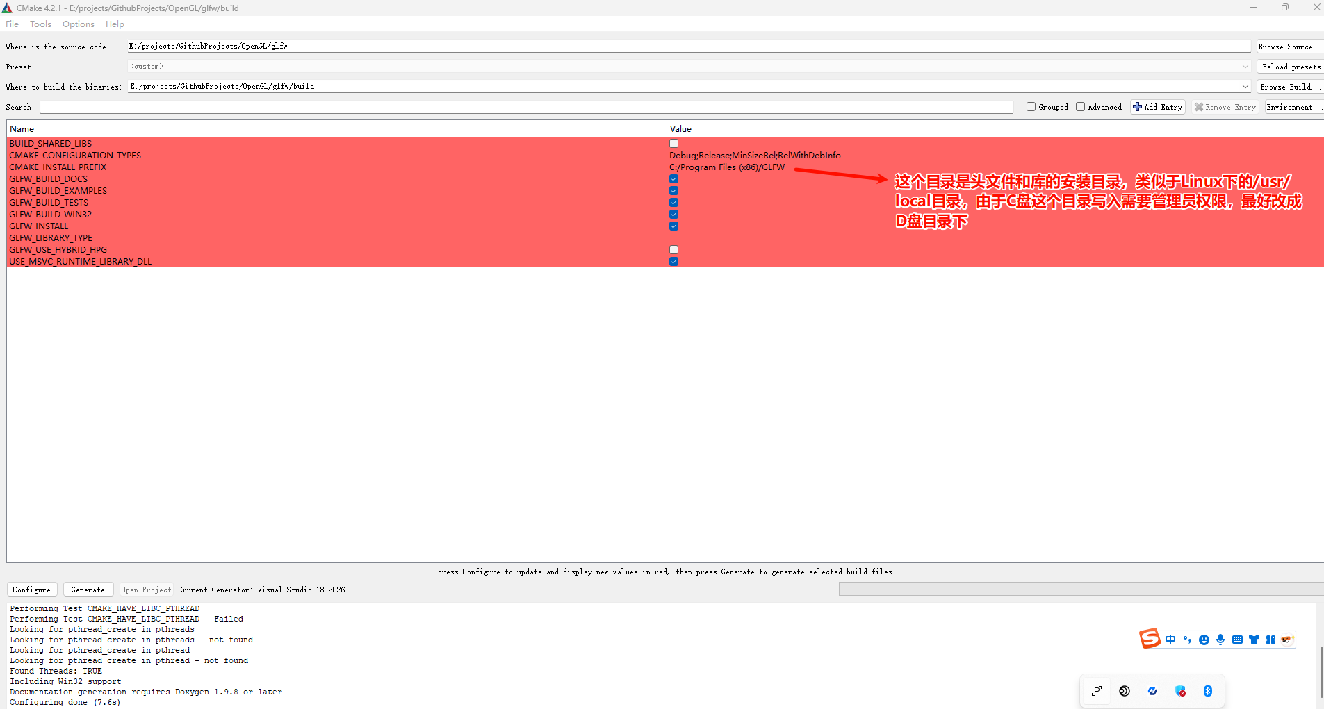Click the Doxygen 1.9.8 requirement log line
Screen dimensions: 1324x709
coord(146,692)
